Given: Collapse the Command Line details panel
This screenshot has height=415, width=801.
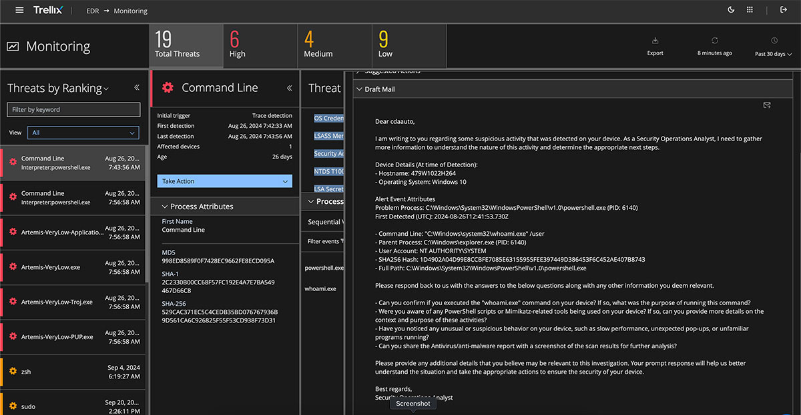Looking at the screenshot, I should click(289, 88).
